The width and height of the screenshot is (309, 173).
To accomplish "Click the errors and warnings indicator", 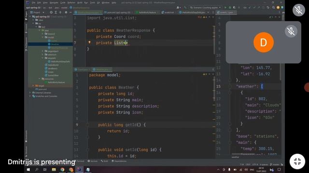I will point(202,17).
